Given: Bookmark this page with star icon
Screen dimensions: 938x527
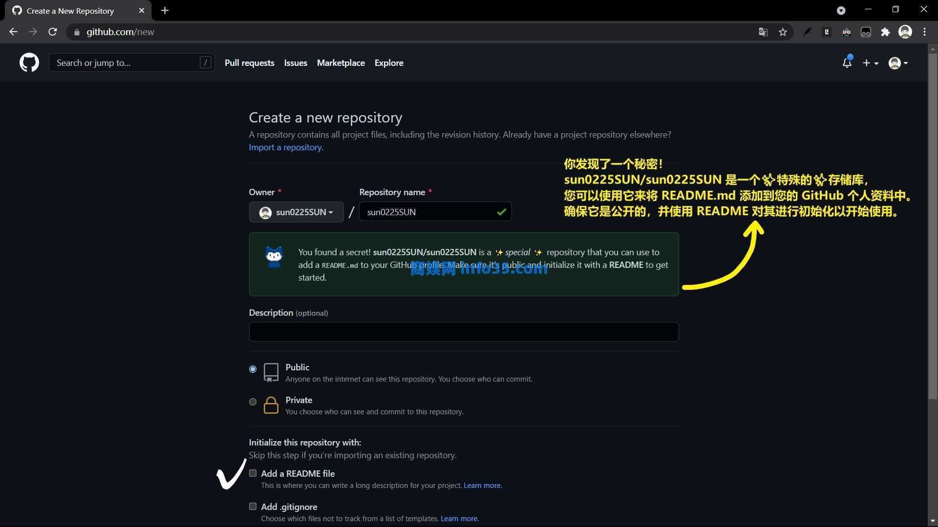Looking at the screenshot, I should pos(783,32).
